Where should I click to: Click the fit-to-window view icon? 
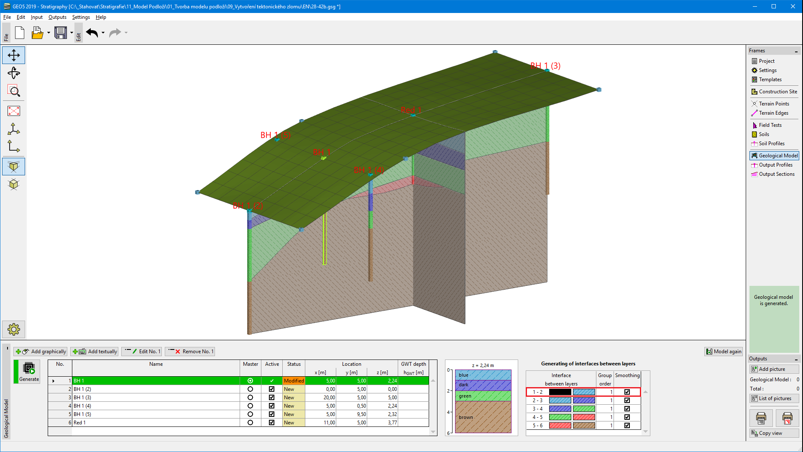pos(14,111)
